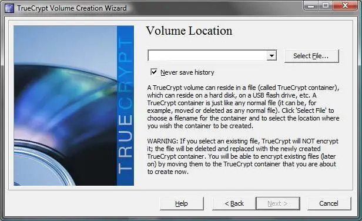Image resolution: width=362 pixels, height=221 pixels.
Task: Click the WARNING paragraph about existing files
Action: click(x=242, y=156)
